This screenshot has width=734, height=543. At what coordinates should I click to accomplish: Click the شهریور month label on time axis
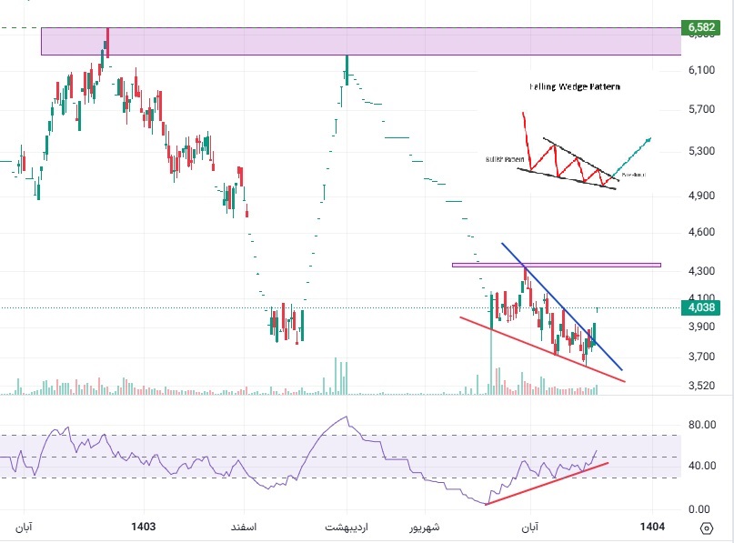point(422,527)
